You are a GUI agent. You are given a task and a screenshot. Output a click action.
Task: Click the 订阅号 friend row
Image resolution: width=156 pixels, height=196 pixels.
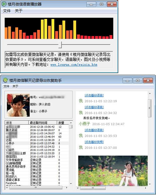pyautogui.click(x=37, y=150)
